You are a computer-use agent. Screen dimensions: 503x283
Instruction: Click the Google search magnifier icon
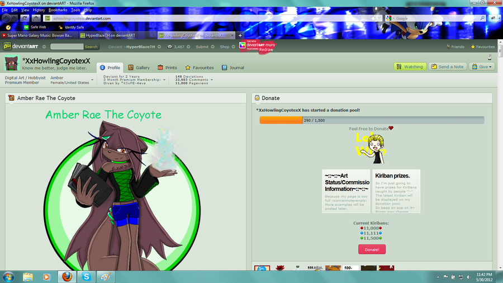pyautogui.click(x=482, y=18)
